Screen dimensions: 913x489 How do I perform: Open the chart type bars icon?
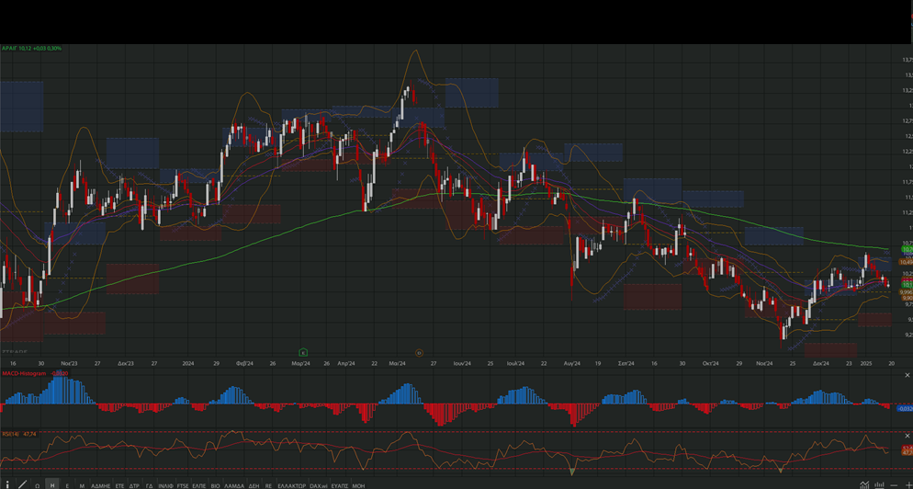pos(880,484)
